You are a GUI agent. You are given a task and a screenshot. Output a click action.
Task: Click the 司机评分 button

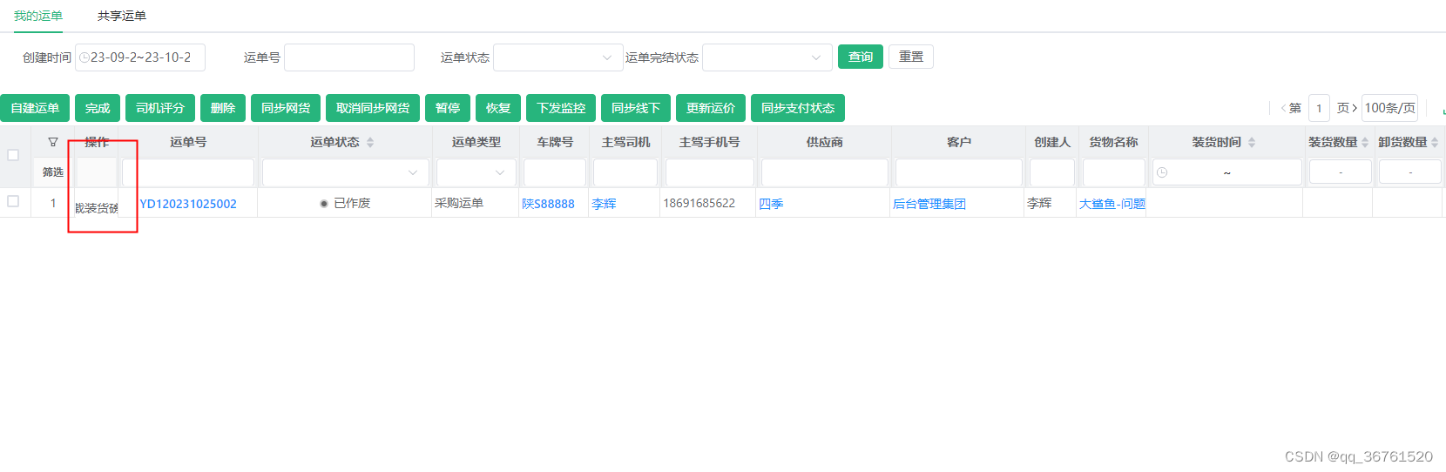click(x=160, y=108)
